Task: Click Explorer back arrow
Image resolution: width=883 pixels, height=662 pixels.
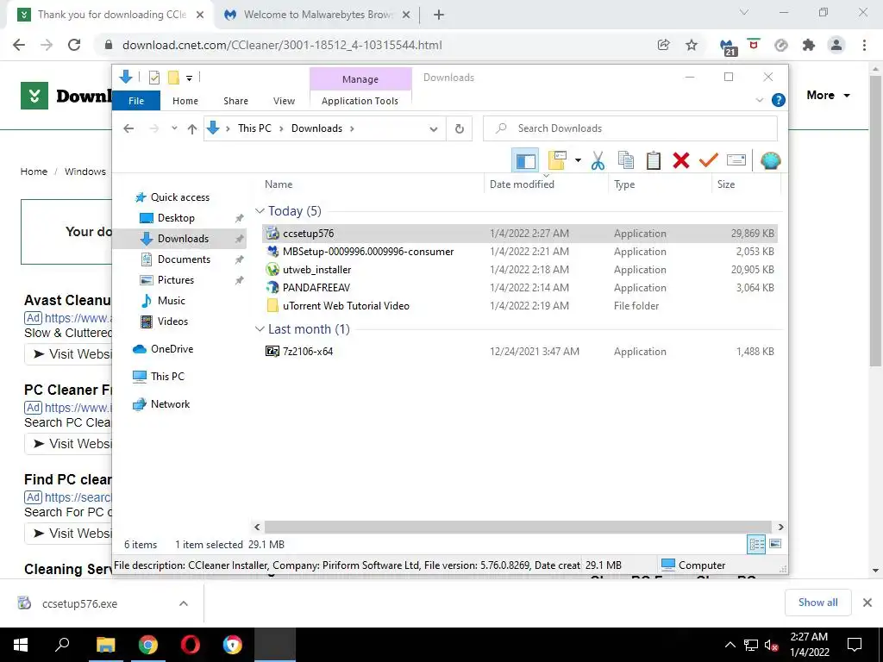Action: point(128,129)
